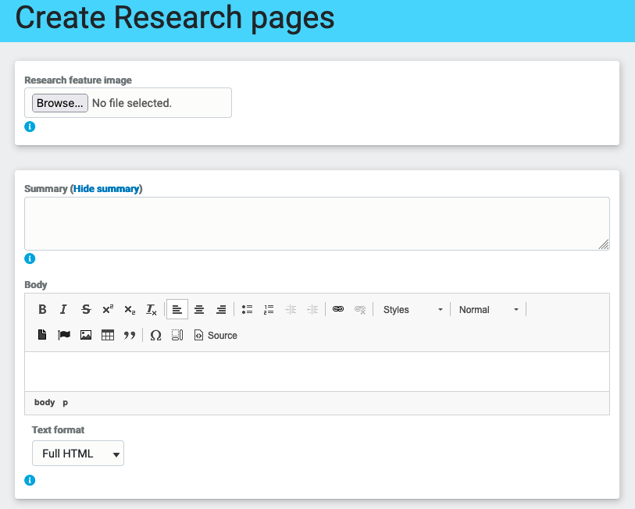Apply subscript formatting
The width and height of the screenshot is (635, 509).
pos(130,309)
